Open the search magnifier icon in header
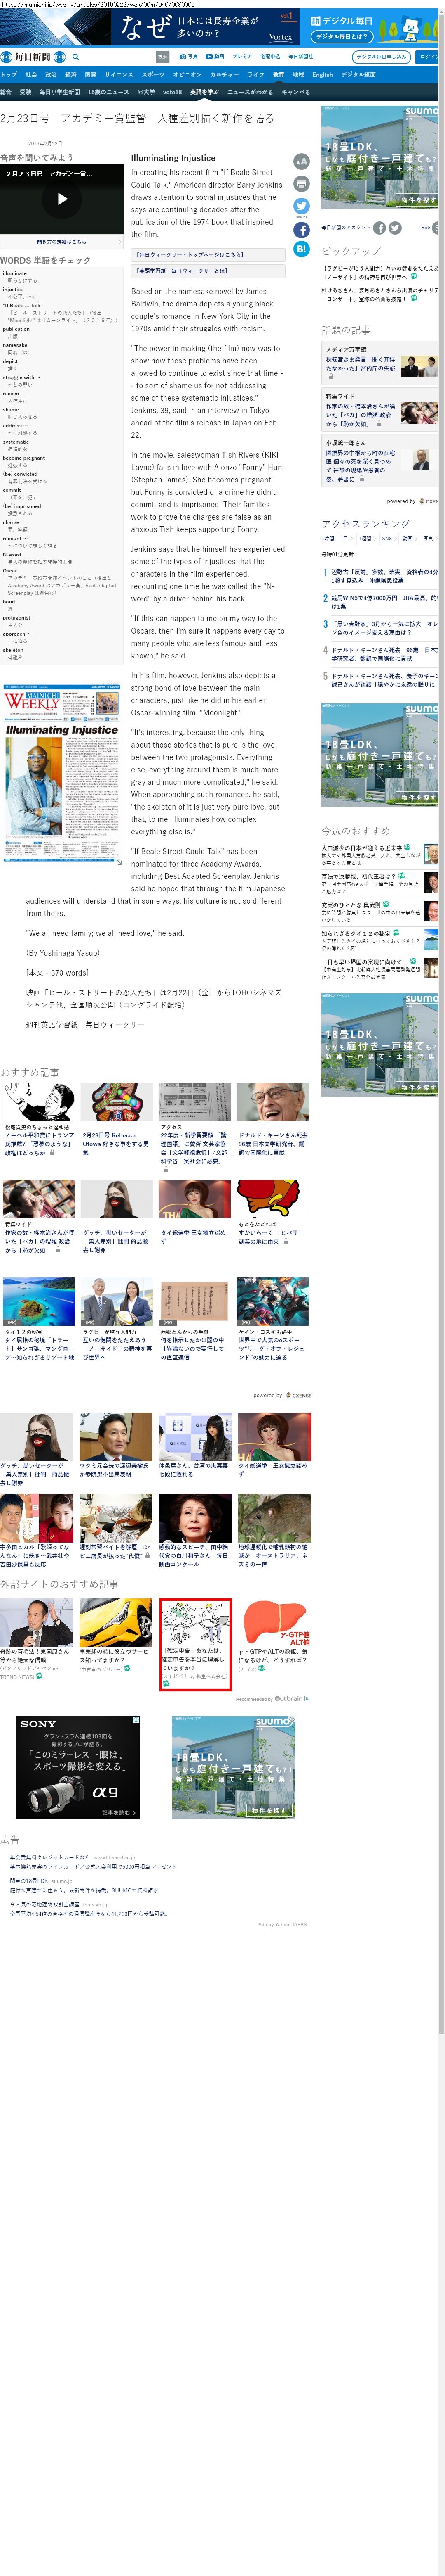The image size is (445, 2576). (x=75, y=57)
